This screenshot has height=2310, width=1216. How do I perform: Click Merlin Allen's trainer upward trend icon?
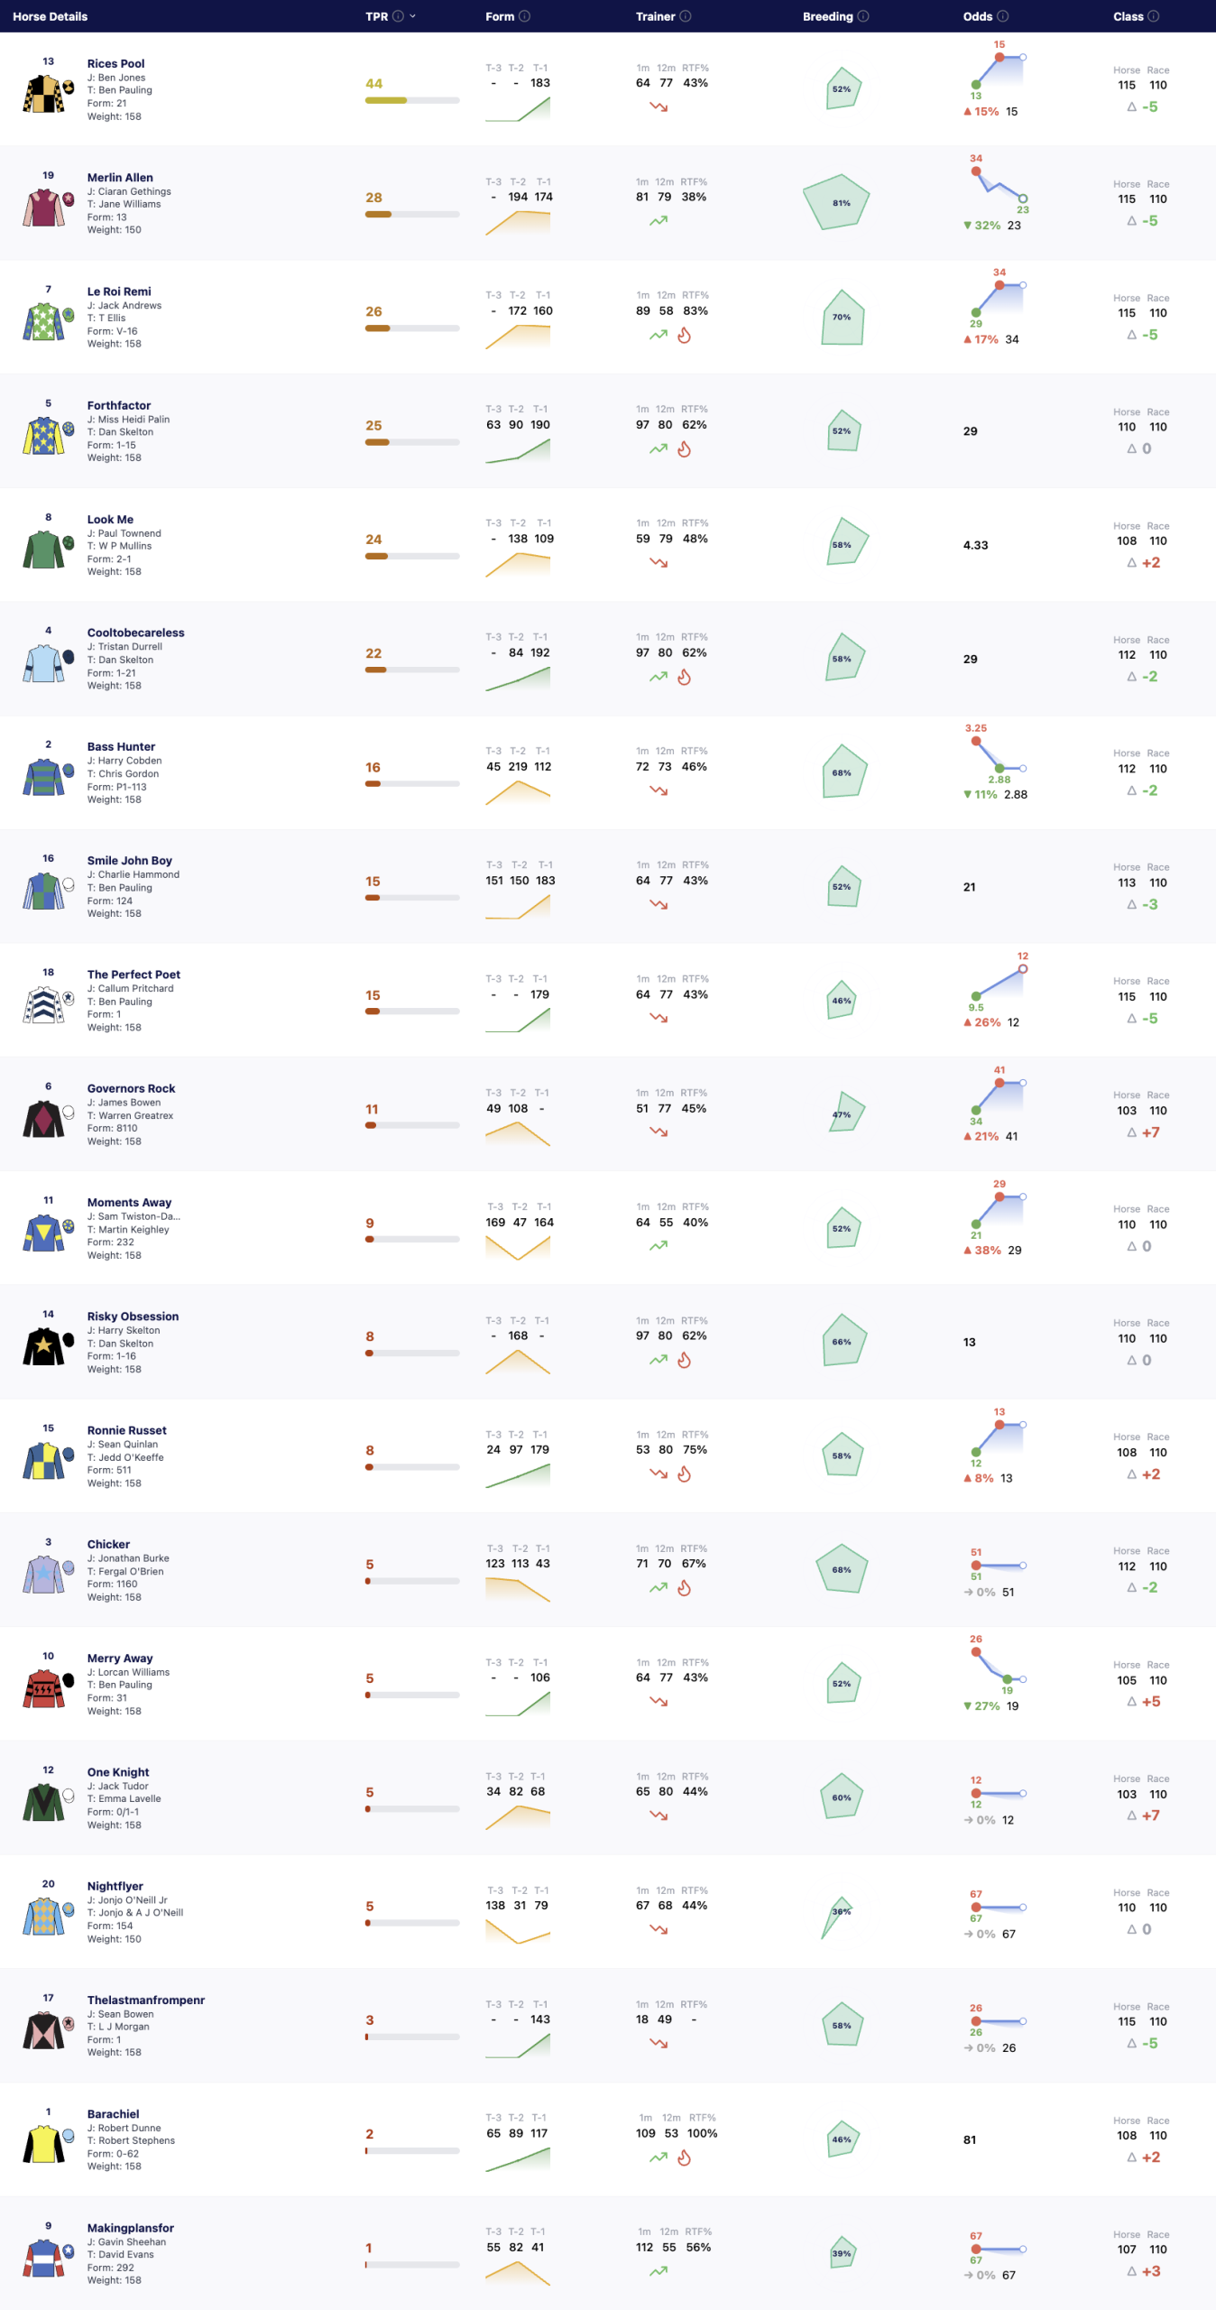[659, 220]
